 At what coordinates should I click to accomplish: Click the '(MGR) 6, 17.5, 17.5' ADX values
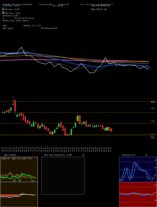pos(32,26)
